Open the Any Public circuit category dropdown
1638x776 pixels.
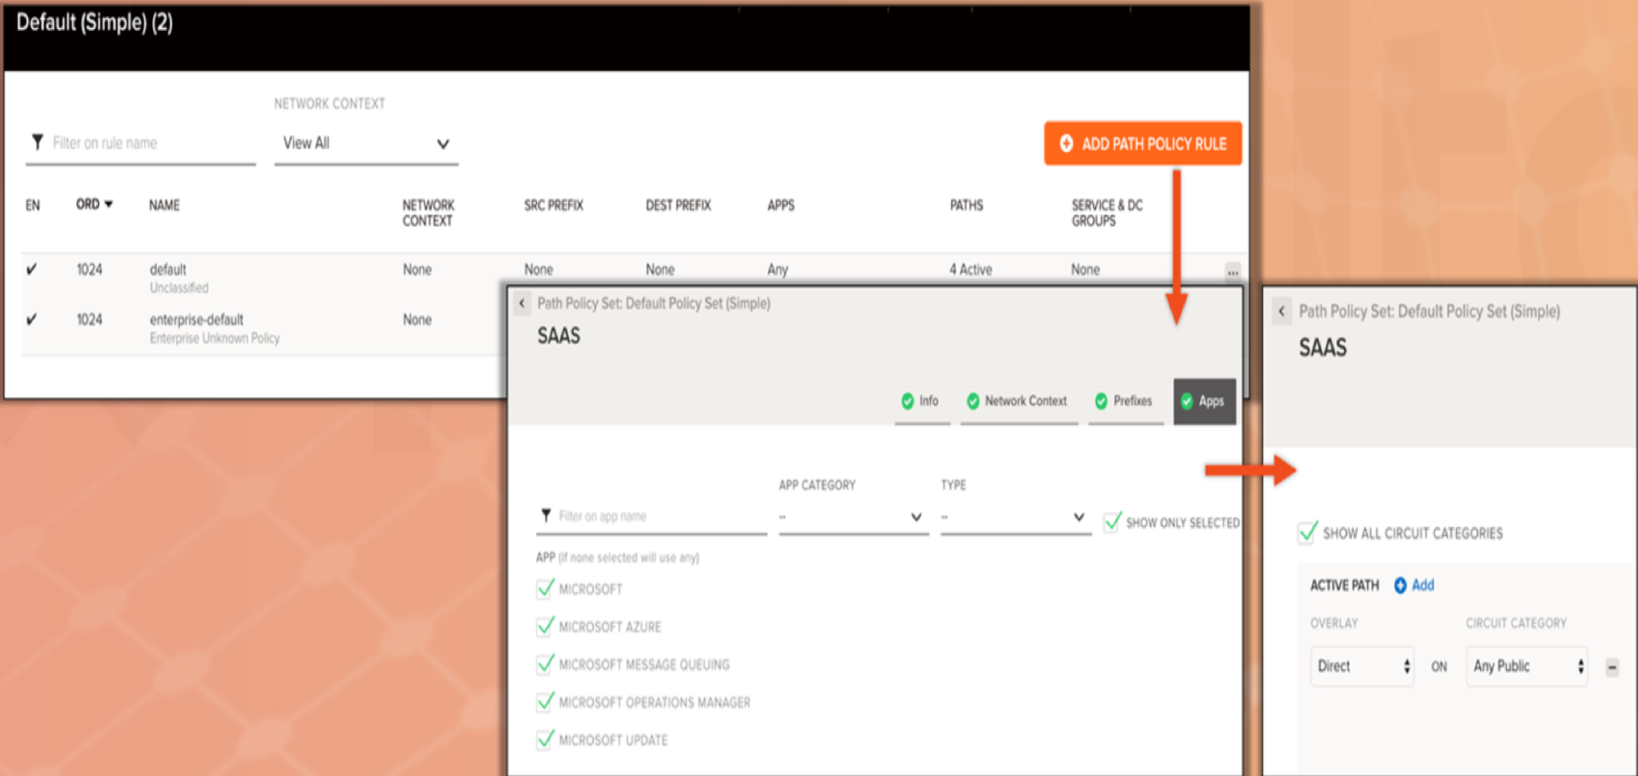[x=1526, y=666]
